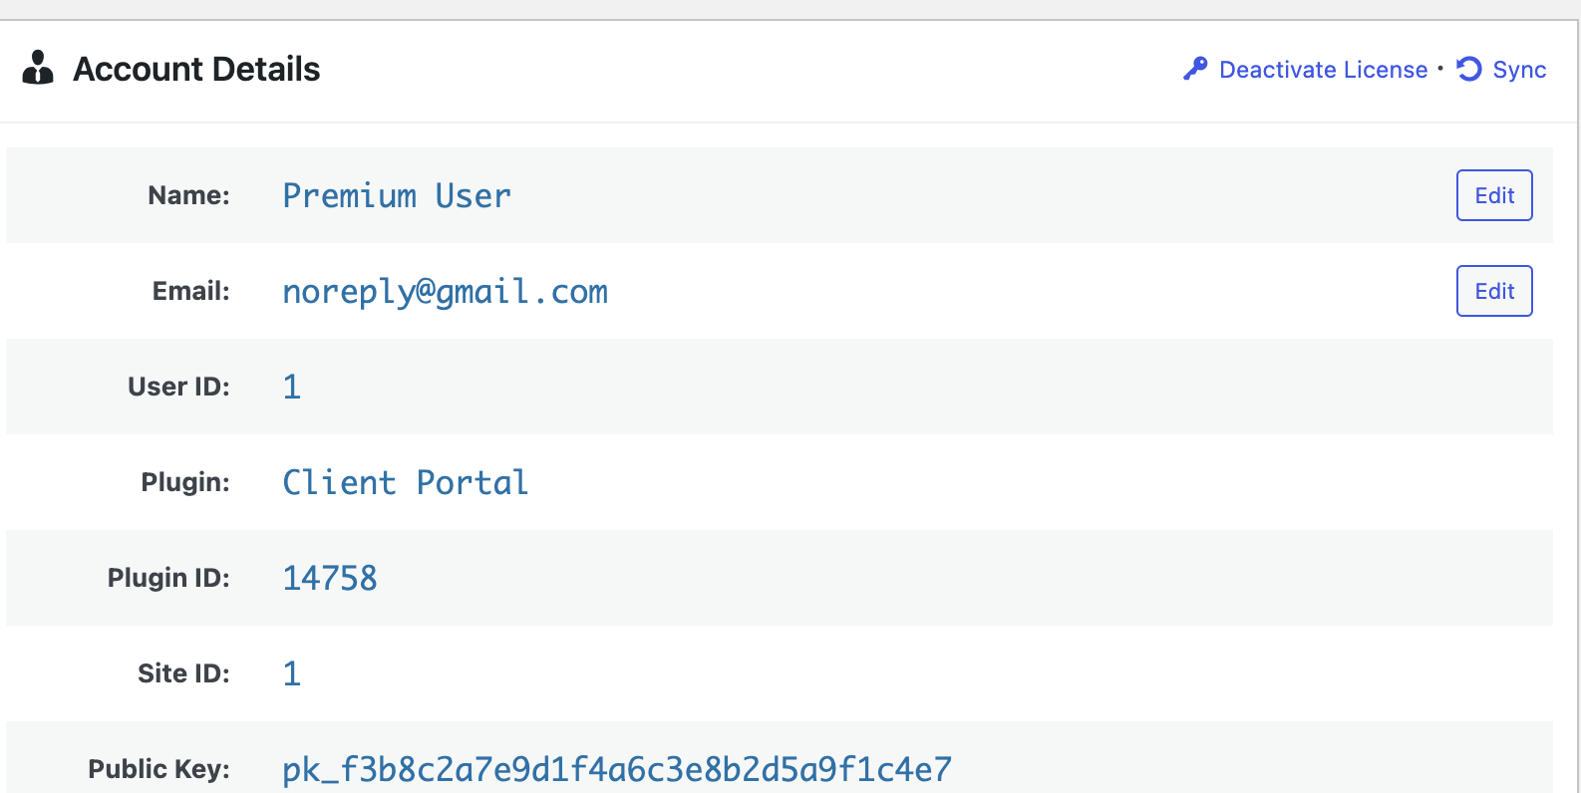
Task: Click the Public Key: label
Action: tap(158, 769)
